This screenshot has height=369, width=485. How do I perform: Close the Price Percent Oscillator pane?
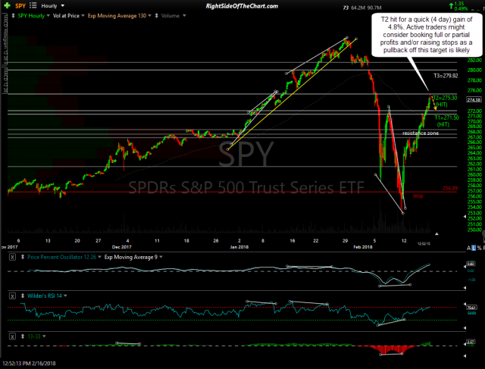(x=12, y=257)
